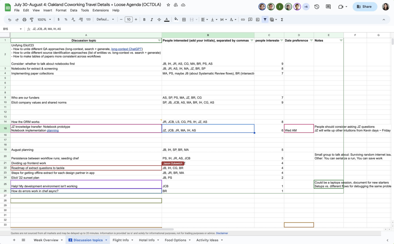Print the spreadsheet
The height and width of the screenshot is (244, 394).
point(24,20)
